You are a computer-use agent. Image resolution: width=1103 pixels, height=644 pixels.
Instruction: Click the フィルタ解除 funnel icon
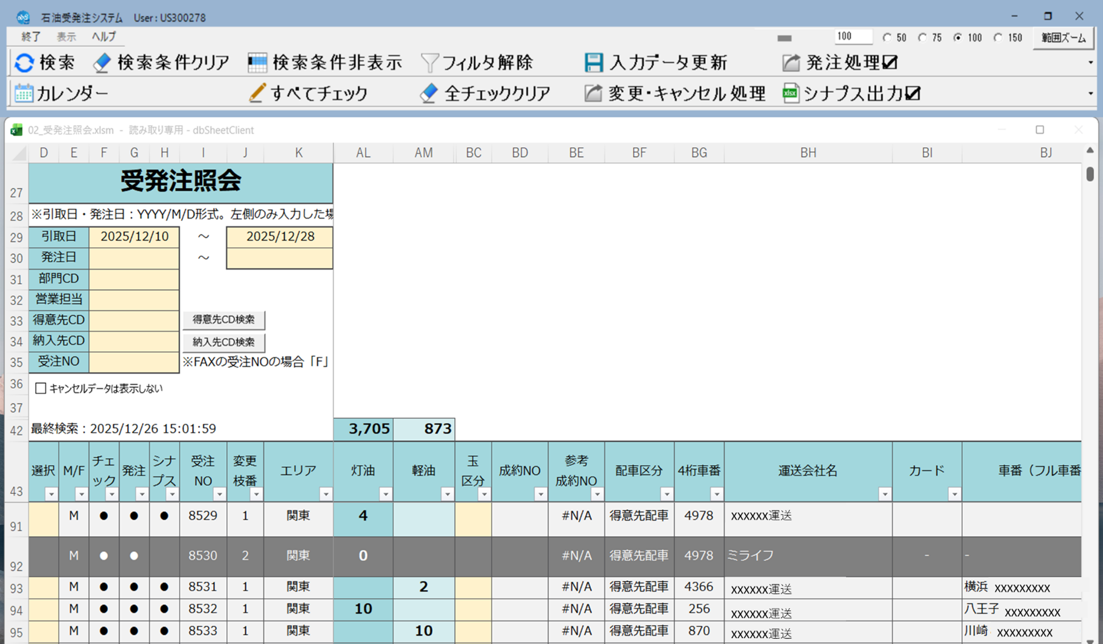click(x=429, y=63)
